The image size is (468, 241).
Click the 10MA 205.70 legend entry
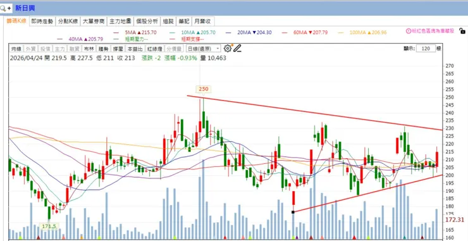(x=192, y=32)
